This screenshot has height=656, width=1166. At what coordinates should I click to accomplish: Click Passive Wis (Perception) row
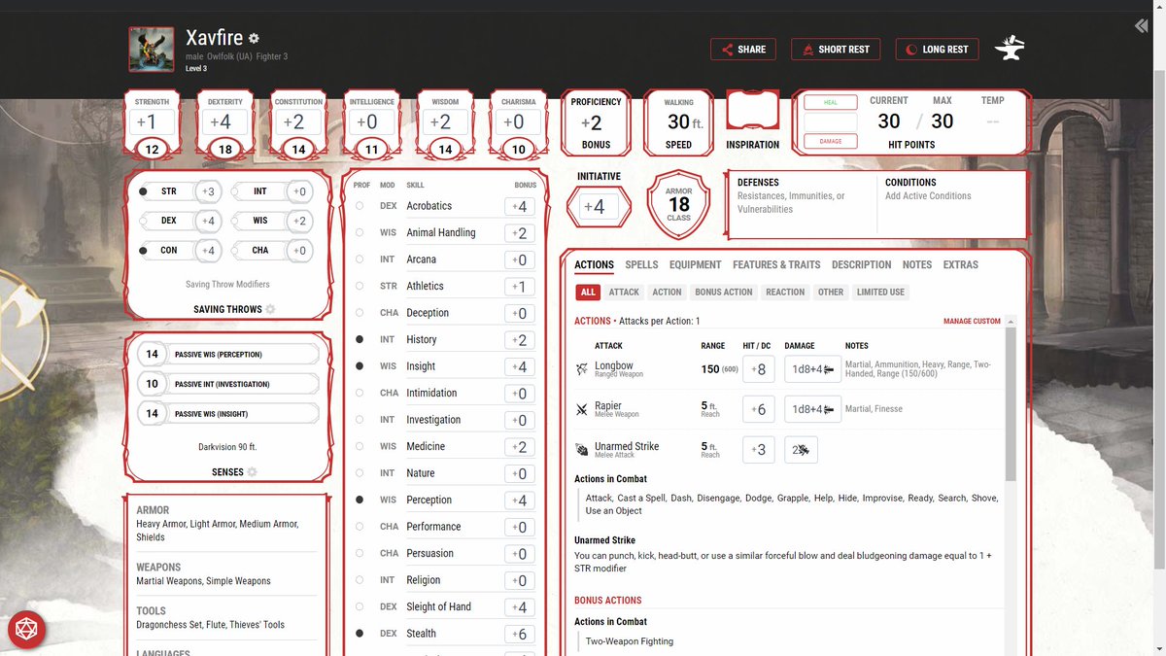pyautogui.click(x=227, y=355)
